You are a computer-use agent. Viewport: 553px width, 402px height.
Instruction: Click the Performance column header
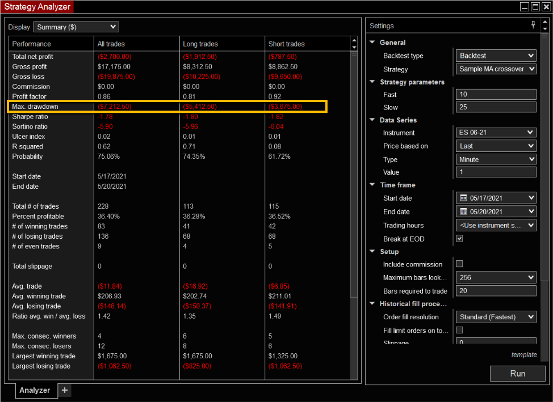pyautogui.click(x=51, y=44)
